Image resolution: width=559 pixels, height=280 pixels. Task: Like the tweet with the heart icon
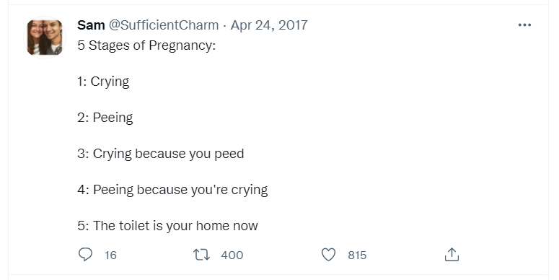click(x=328, y=255)
